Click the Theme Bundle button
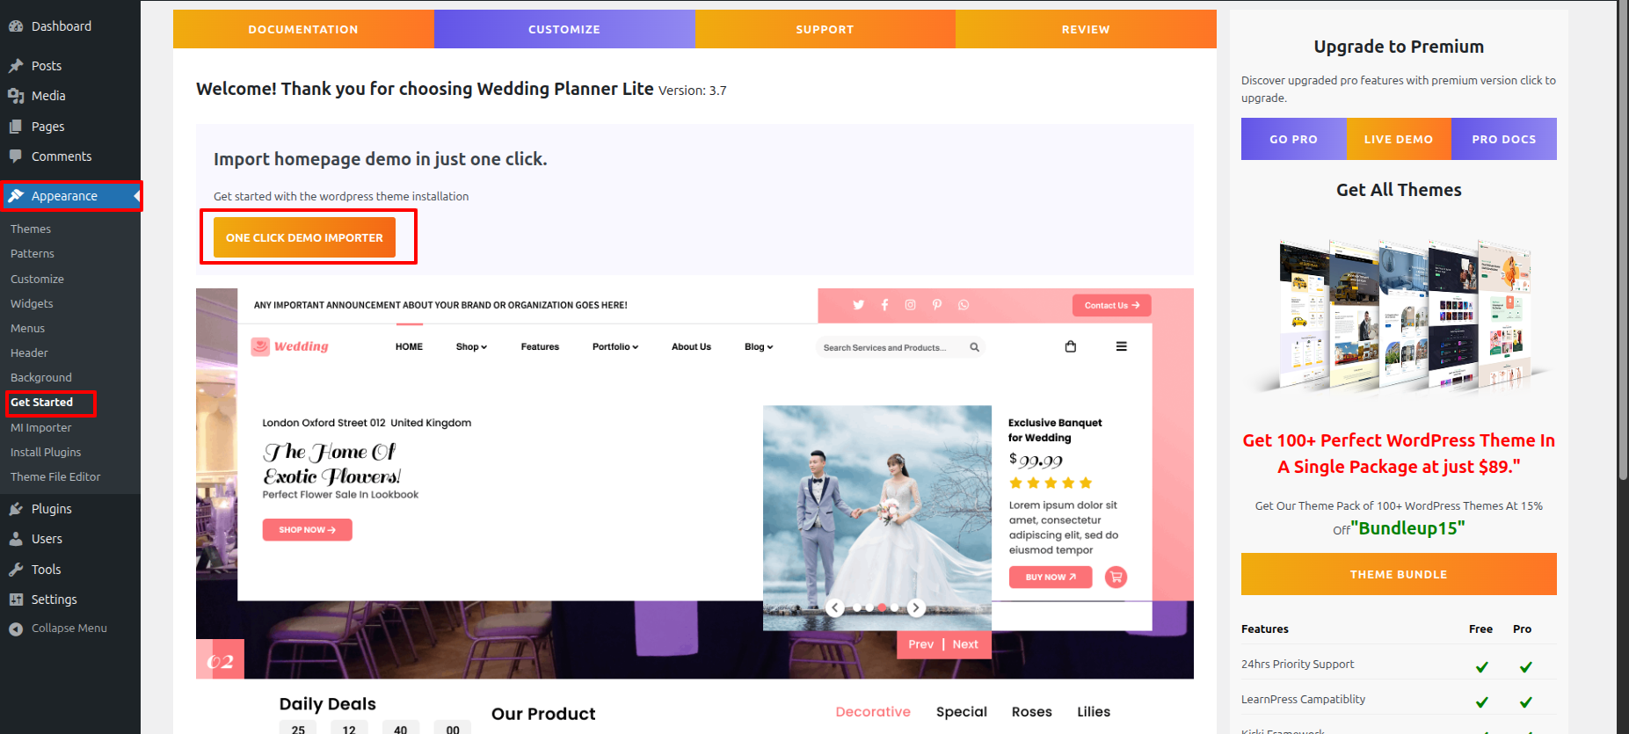 pos(1398,574)
